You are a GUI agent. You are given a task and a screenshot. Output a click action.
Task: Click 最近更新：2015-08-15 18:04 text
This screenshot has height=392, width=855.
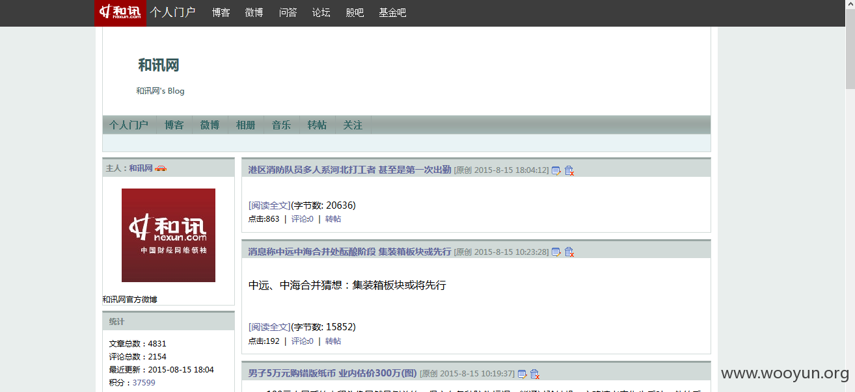(161, 370)
